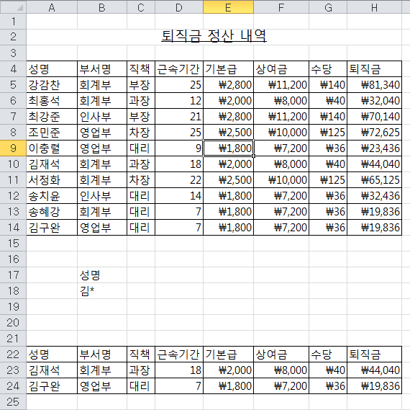410x410 pixels.
Task: Select row 22 header
Action: (x=13, y=355)
